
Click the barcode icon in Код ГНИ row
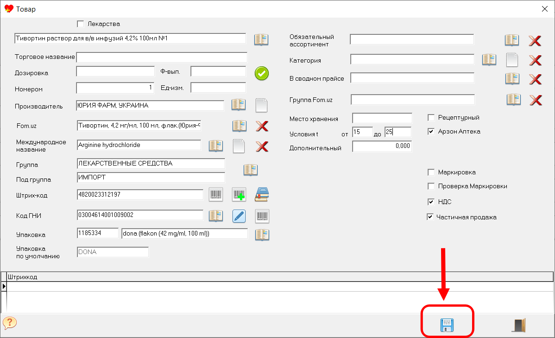(x=262, y=216)
